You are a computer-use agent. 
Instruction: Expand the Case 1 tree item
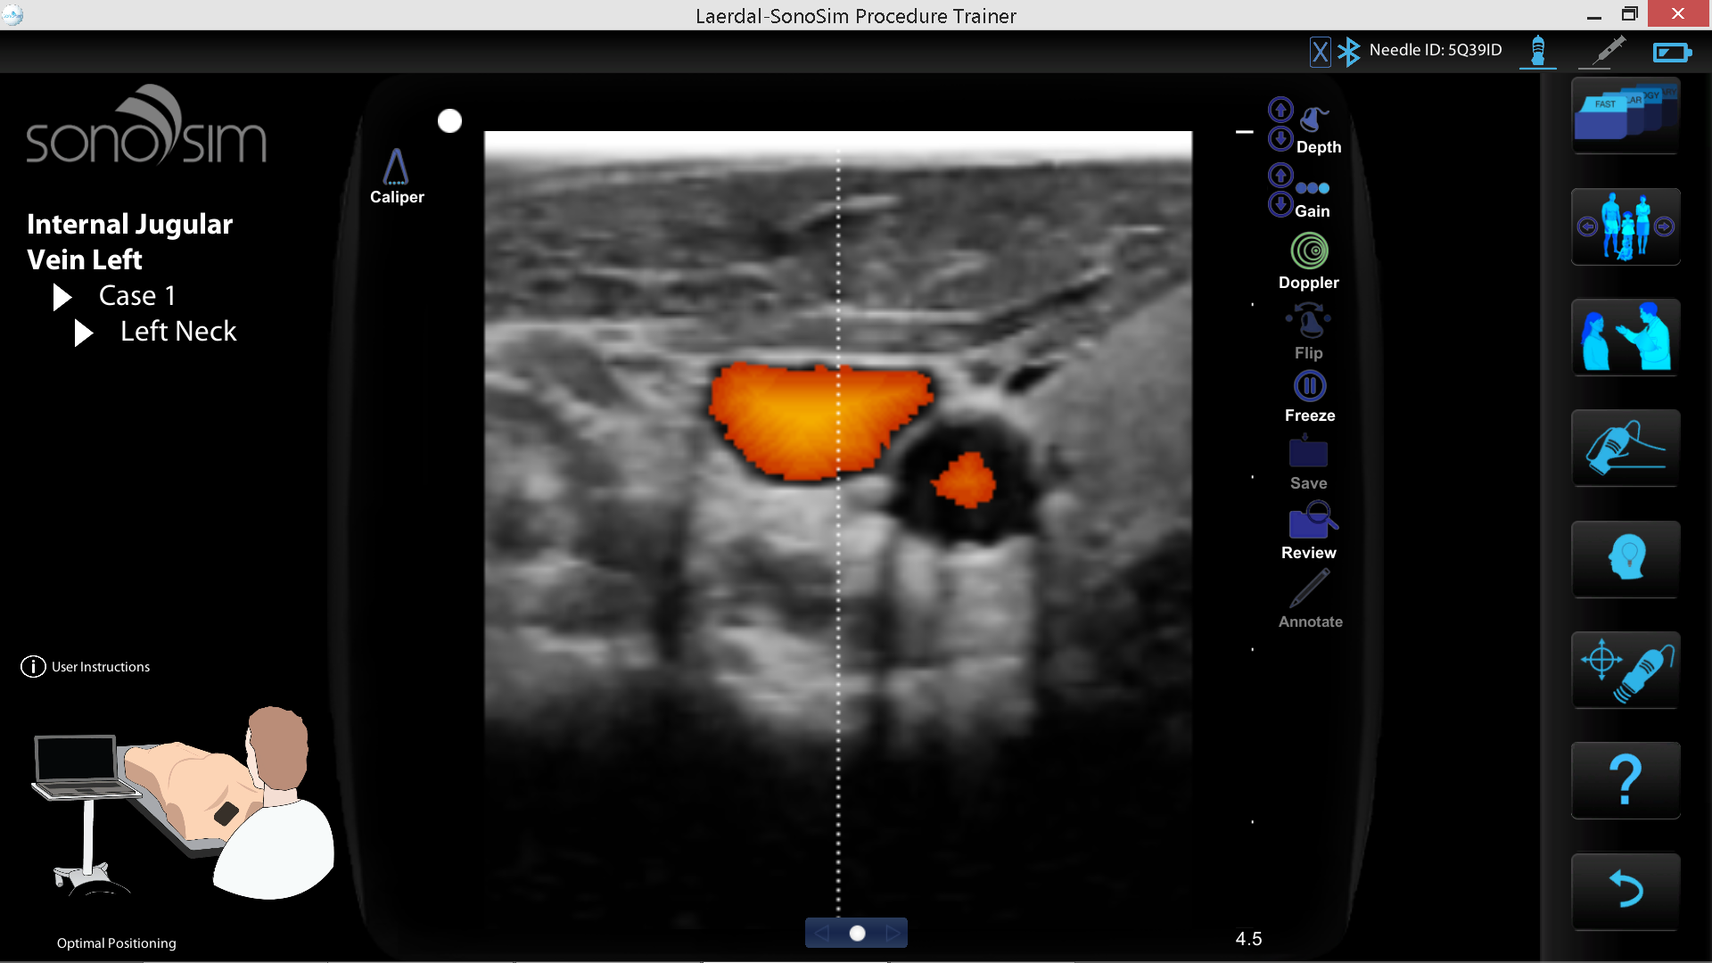click(62, 297)
